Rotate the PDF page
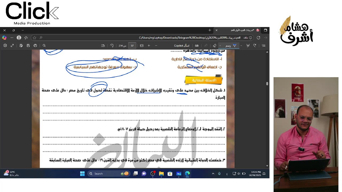Screen dimensions: 342x192 click(x=112, y=46)
